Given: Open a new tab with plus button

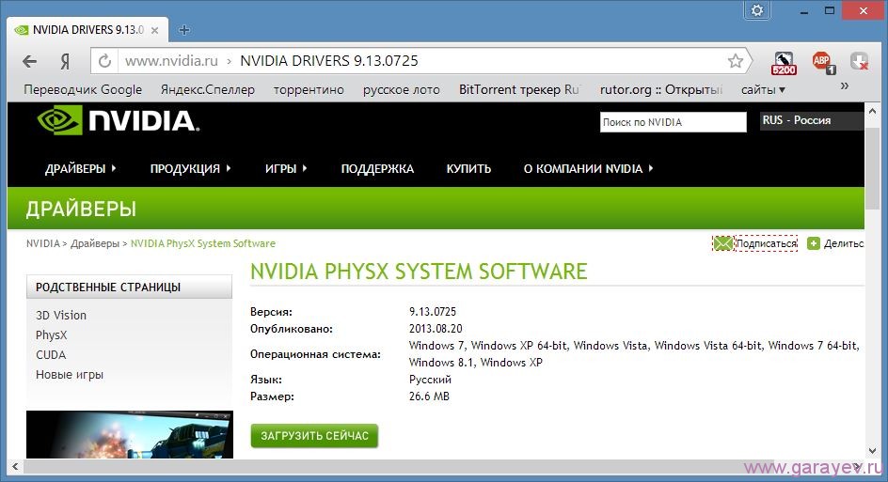Looking at the screenshot, I should 184,30.
